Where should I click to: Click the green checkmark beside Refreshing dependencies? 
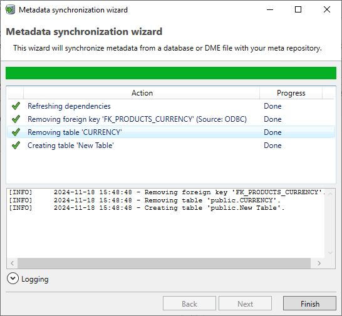tap(16, 106)
